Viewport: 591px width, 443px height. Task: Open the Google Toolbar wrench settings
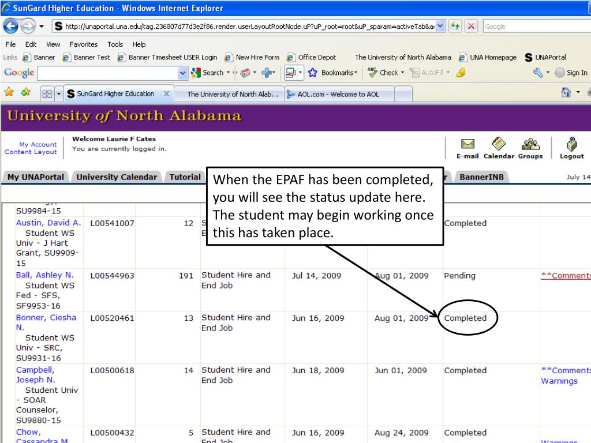click(x=538, y=73)
